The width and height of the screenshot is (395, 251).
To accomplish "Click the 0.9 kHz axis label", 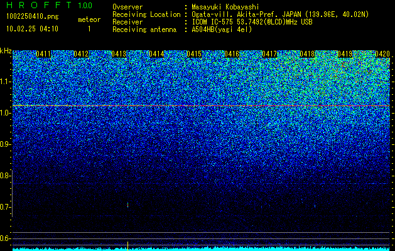I will [5, 144].
